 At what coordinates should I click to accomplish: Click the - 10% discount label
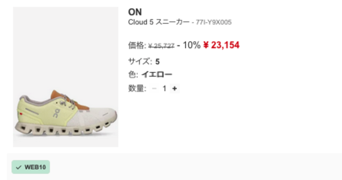point(189,45)
